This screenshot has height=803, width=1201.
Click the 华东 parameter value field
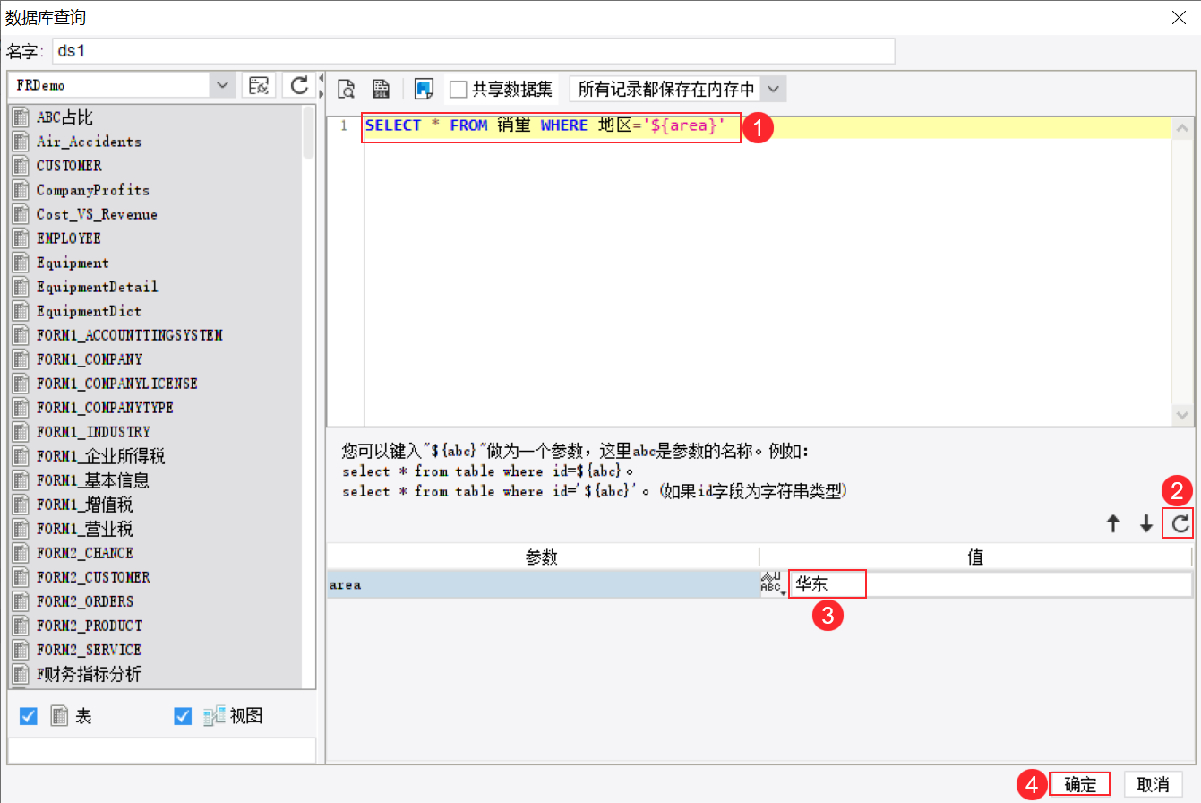990,584
